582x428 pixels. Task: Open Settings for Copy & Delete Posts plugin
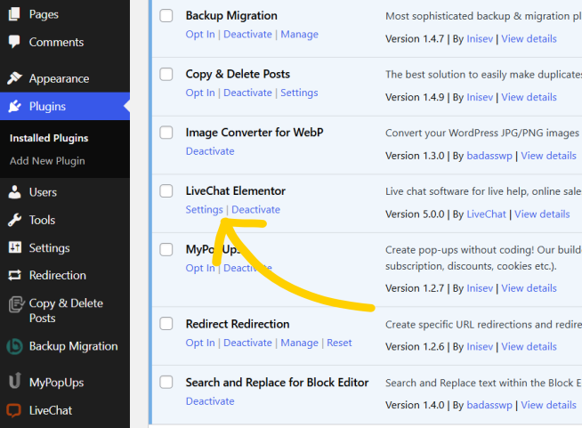coord(299,93)
